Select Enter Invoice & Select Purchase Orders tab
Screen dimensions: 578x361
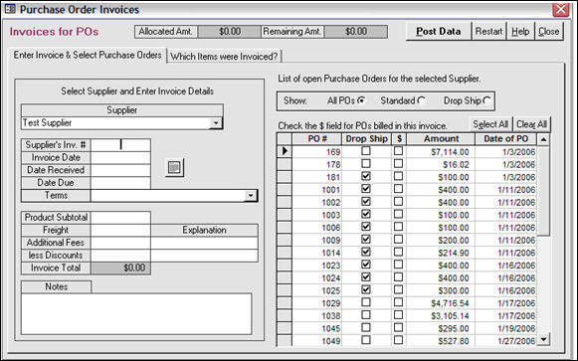click(88, 56)
